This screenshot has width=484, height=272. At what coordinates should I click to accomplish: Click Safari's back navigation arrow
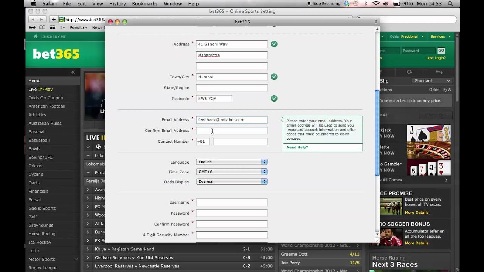(33, 19)
